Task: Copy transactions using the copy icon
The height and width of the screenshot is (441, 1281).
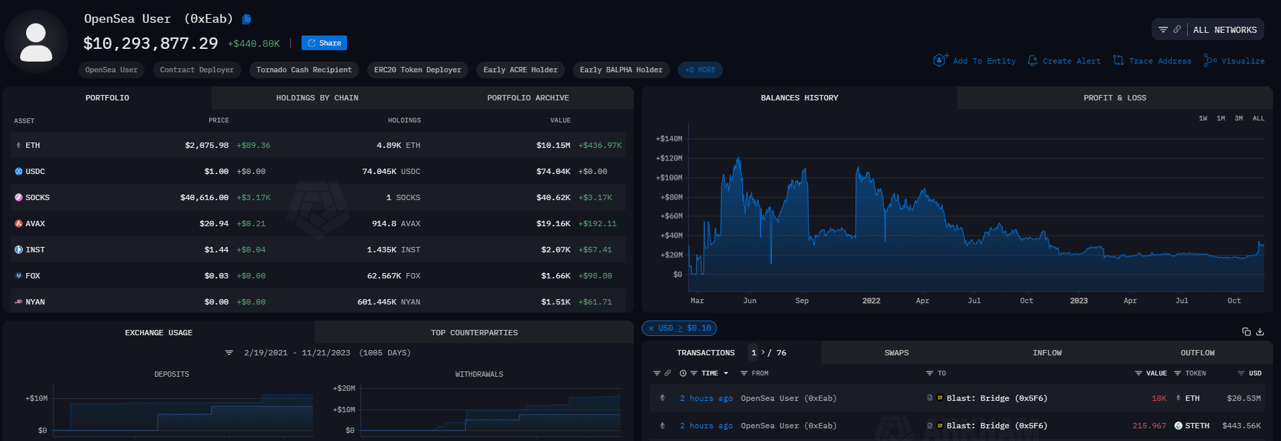Action: point(1246,332)
